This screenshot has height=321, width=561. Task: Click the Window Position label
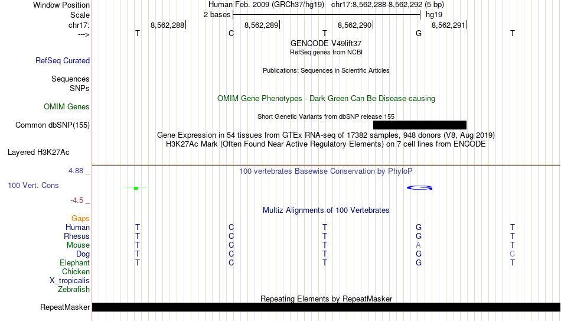(x=61, y=5)
